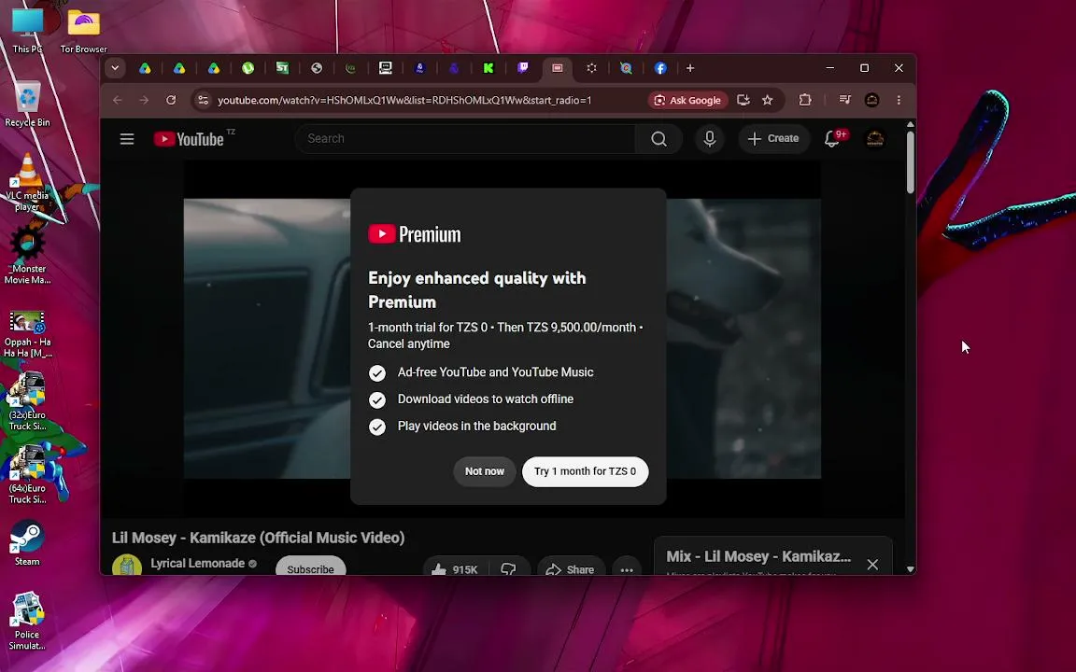Image resolution: width=1076 pixels, height=672 pixels.
Task: Click the video title Lil Mosey - Kamikaze
Action: pyautogui.click(x=258, y=538)
